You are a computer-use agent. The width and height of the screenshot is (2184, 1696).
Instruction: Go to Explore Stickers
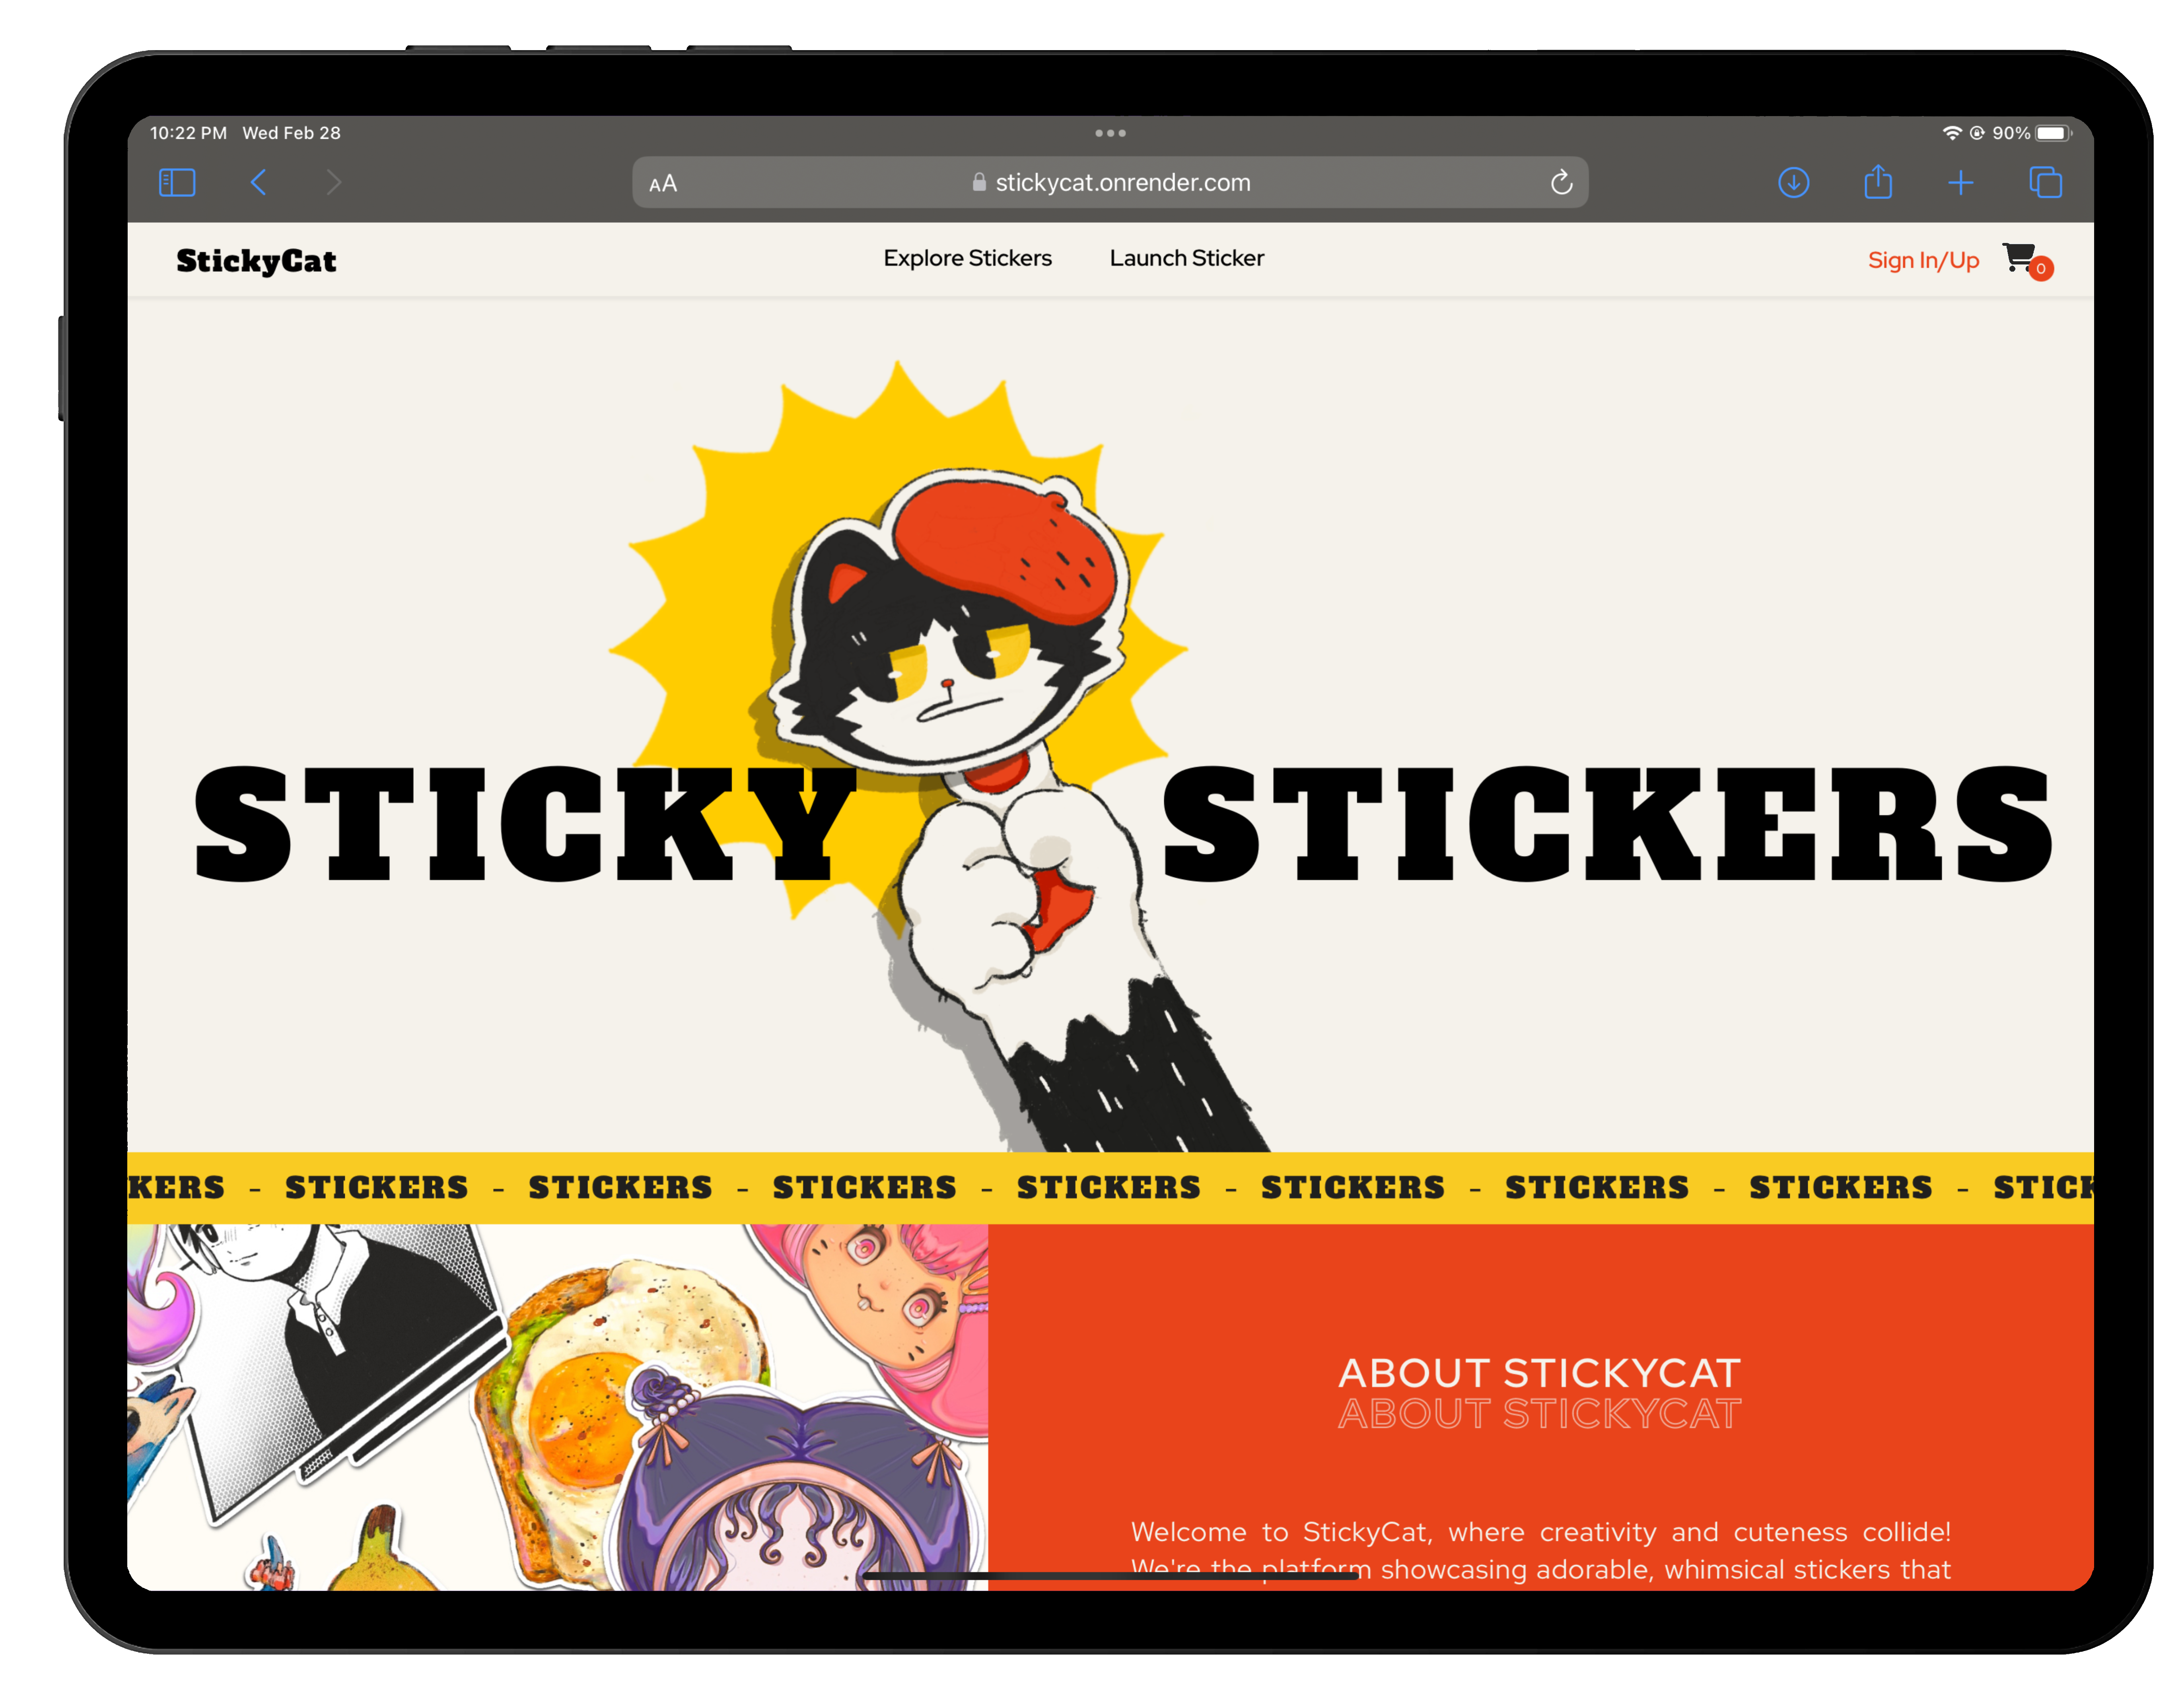click(x=967, y=258)
